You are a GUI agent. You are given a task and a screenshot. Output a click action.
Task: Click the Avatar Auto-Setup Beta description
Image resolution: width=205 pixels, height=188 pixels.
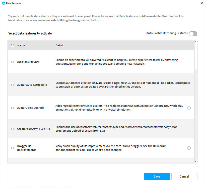pyautogui.click(x=123, y=85)
